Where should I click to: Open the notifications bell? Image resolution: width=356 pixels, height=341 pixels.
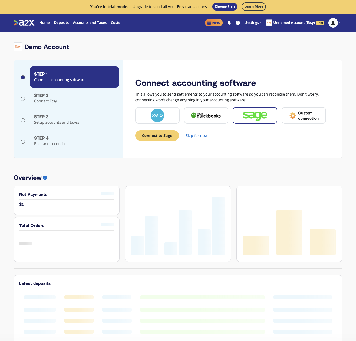(x=229, y=23)
